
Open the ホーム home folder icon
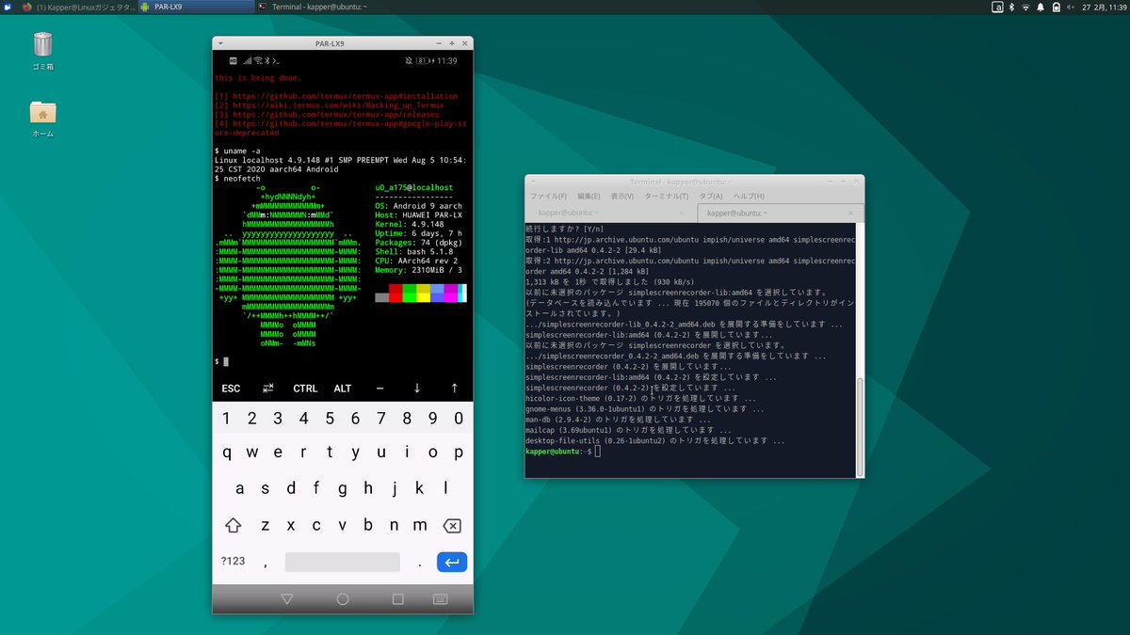point(42,119)
